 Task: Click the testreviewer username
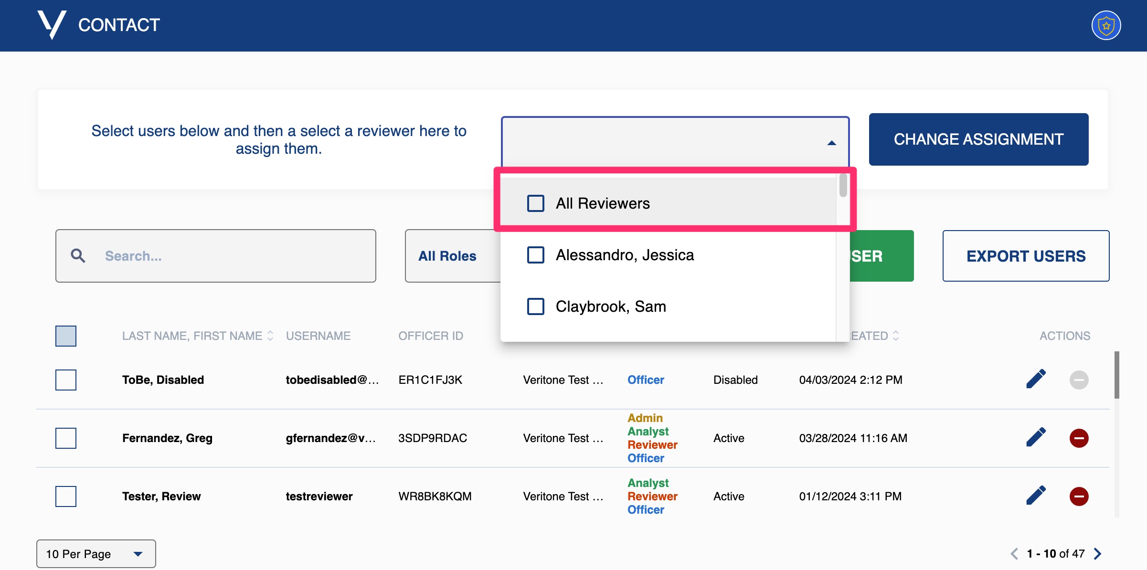pyautogui.click(x=319, y=496)
